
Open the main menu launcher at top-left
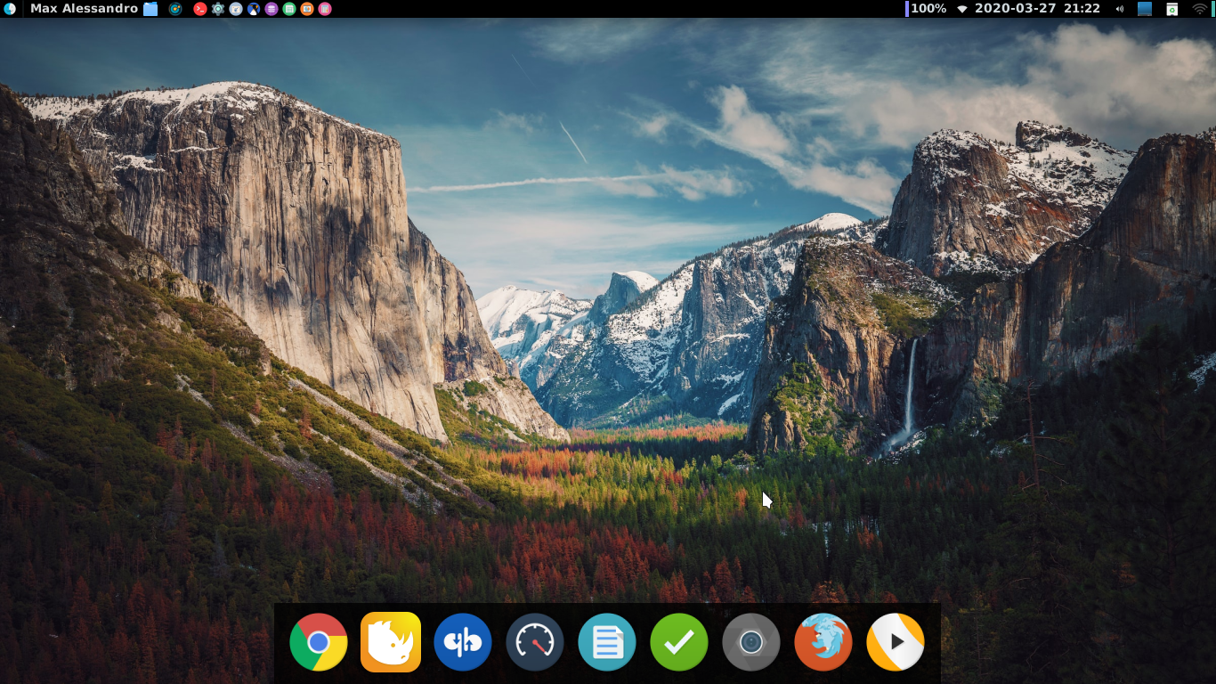point(10,9)
